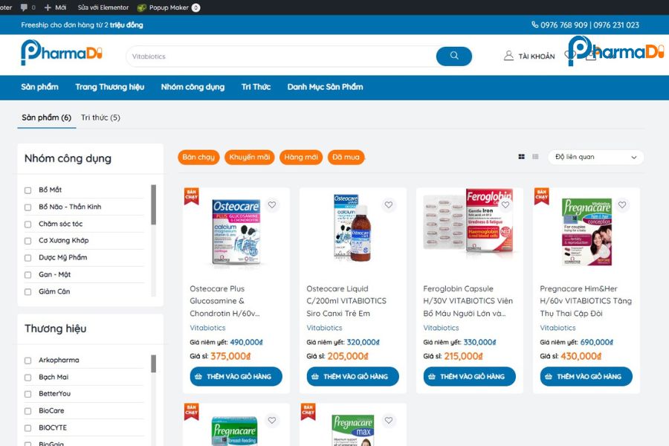Add Feroglobin Capsule to cart

tap(469, 377)
